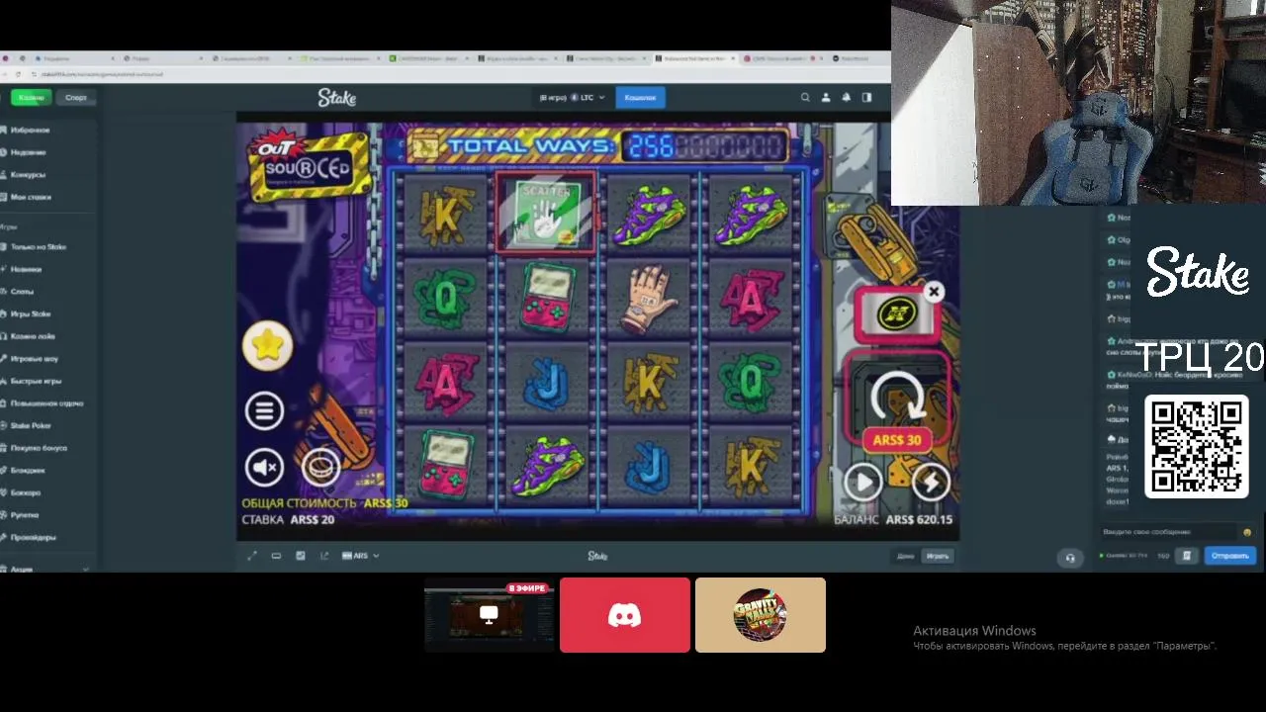Image resolution: width=1266 pixels, height=712 pixels.
Task: Open the game hamburger menu icon
Action: coord(264,411)
